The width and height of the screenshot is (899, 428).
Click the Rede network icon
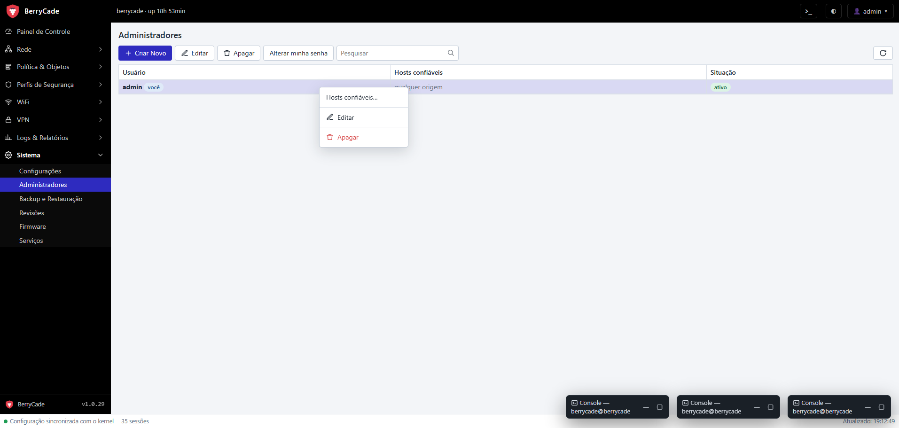tap(8, 49)
